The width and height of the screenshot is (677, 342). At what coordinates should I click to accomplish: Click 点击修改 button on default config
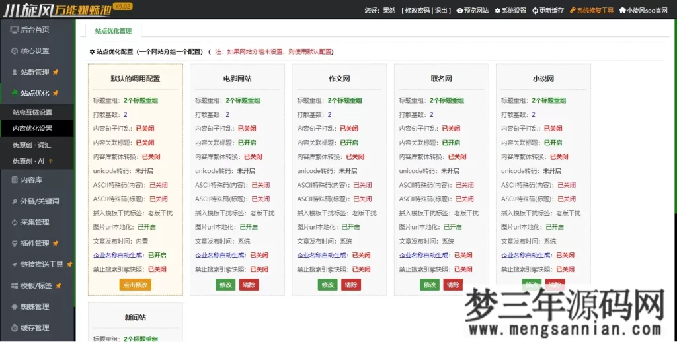[135, 285]
